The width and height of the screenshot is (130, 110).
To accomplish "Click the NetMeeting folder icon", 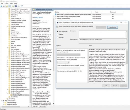I will [x=9, y=15].
